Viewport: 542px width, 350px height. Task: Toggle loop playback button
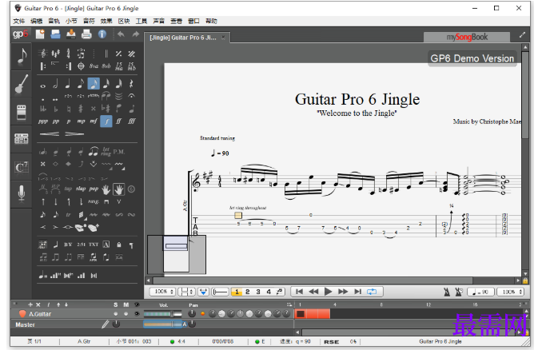tap(372, 292)
